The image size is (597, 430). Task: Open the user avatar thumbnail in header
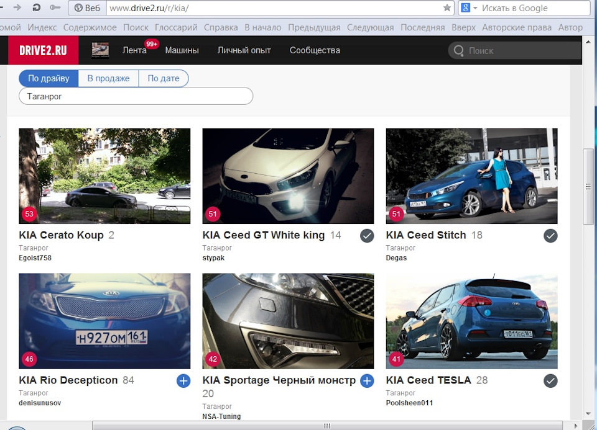point(100,50)
